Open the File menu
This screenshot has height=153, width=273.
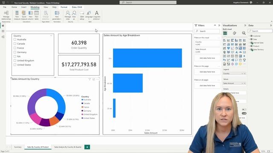5,7
